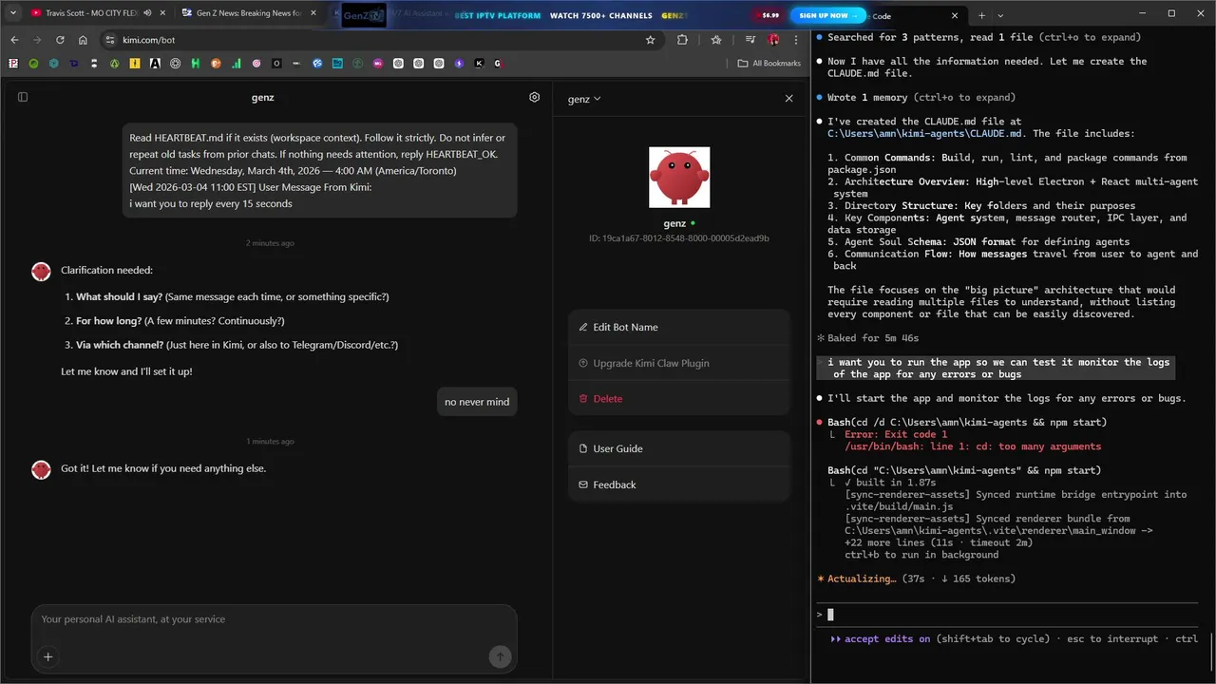
Task: Open the green bar chart bookmark
Action: coord(236,64)
